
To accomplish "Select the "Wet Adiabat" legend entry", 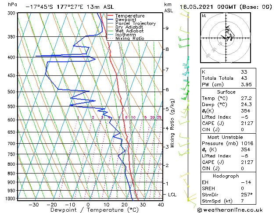I will pos(129,31).
